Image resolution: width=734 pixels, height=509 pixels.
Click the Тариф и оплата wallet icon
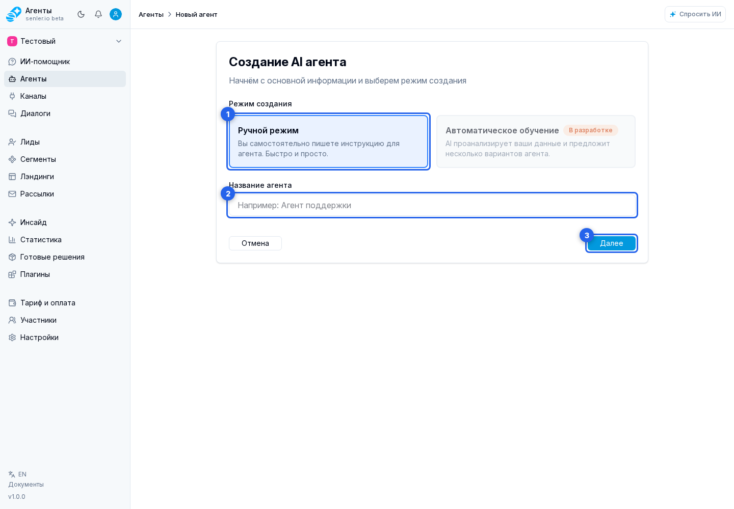[x=12, y=303]
